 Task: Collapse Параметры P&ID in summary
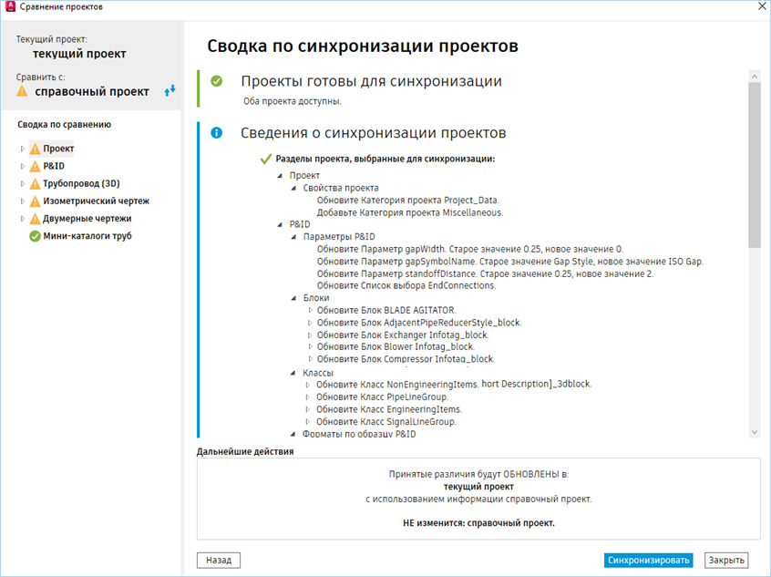pos(294,237)
